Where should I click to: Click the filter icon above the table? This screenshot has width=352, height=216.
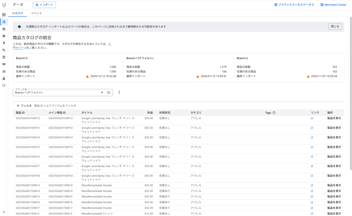point(18,106)
